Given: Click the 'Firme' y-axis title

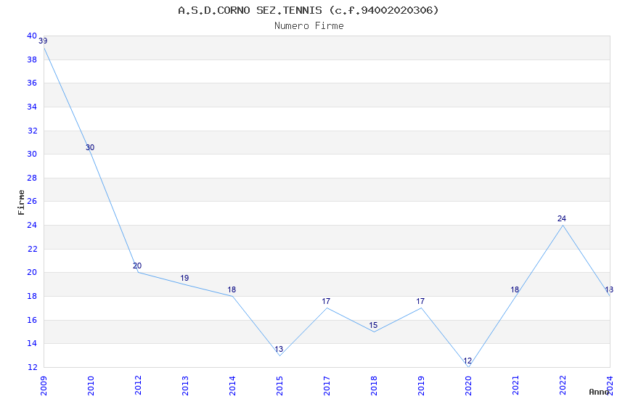Looking at the screenshot, I should tap(21, 202).
